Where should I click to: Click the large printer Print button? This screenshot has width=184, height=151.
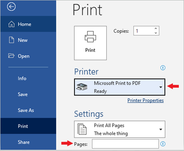pos(90,43)
